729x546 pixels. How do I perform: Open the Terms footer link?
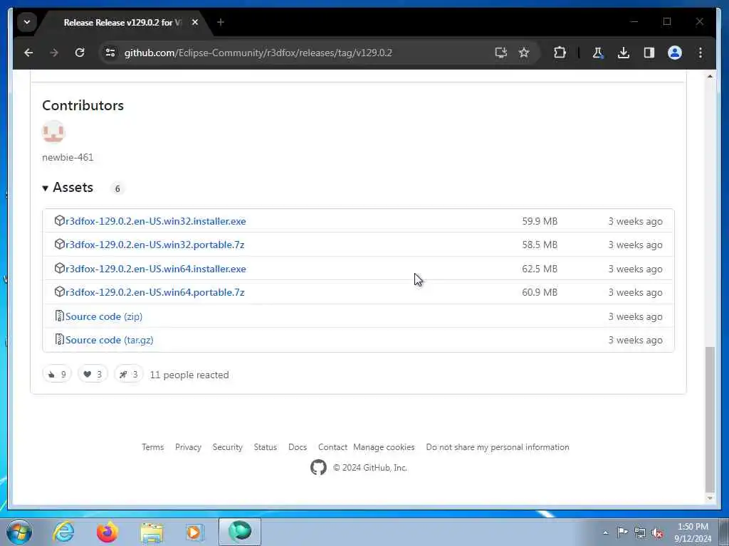152,447
